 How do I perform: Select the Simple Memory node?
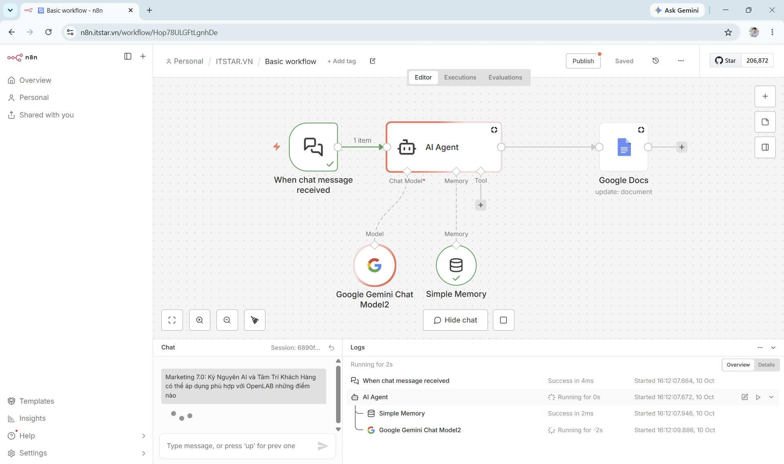(456, 265)
